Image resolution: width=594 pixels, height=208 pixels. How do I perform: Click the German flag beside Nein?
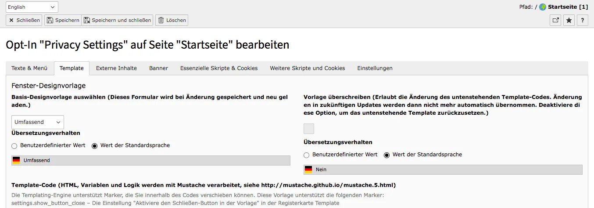pyautogui.click(x=308, y=169)
